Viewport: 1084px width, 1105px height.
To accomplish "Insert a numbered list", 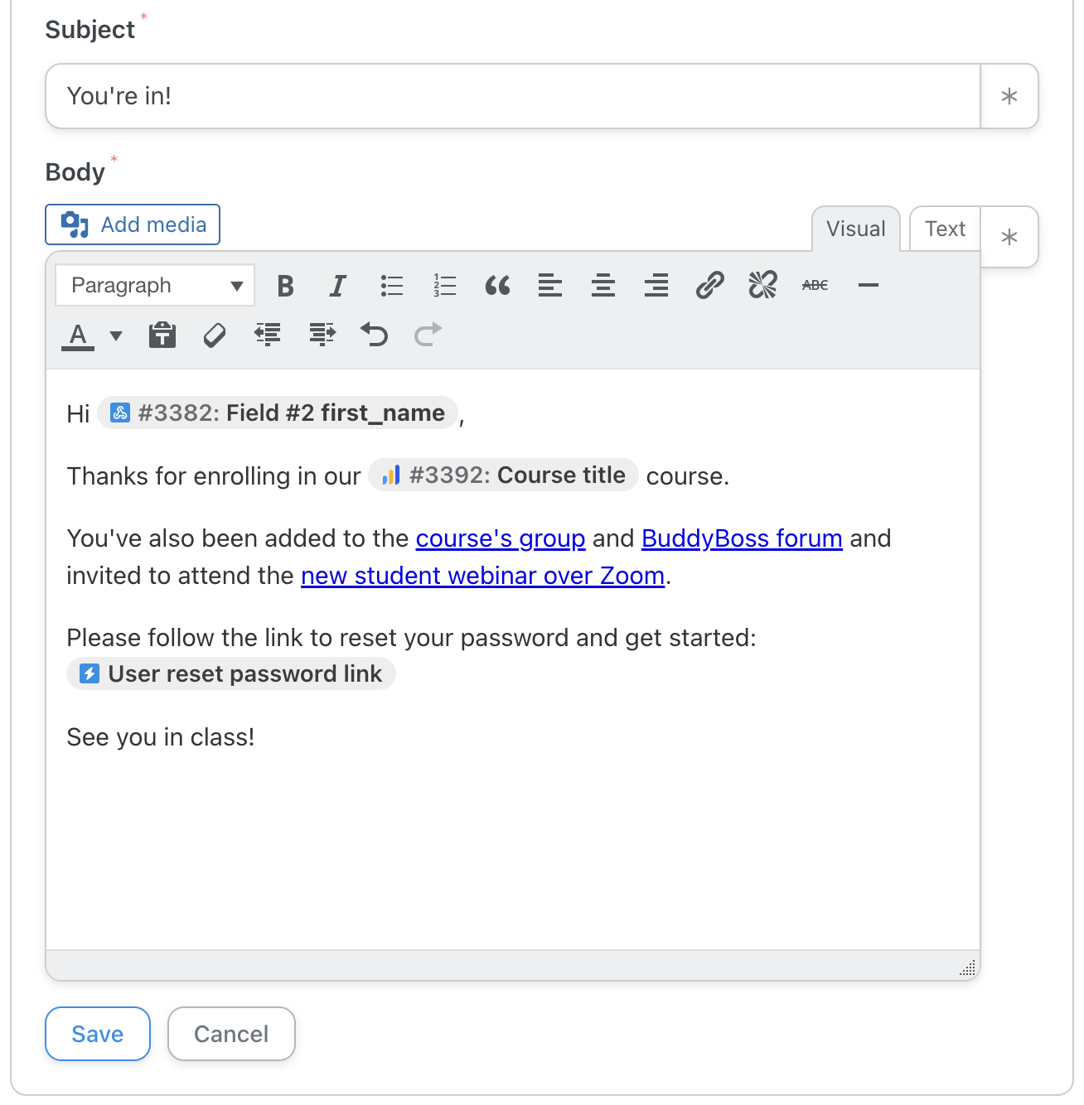I will (444, 286).
